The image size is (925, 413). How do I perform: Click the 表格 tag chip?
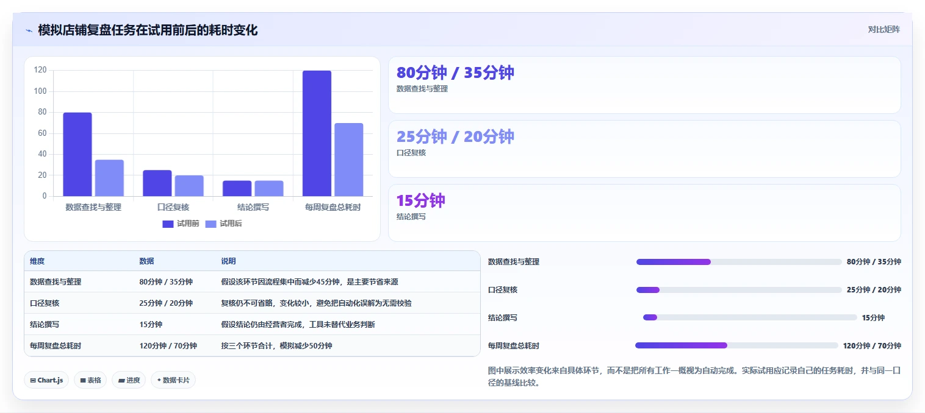(90, 380)
